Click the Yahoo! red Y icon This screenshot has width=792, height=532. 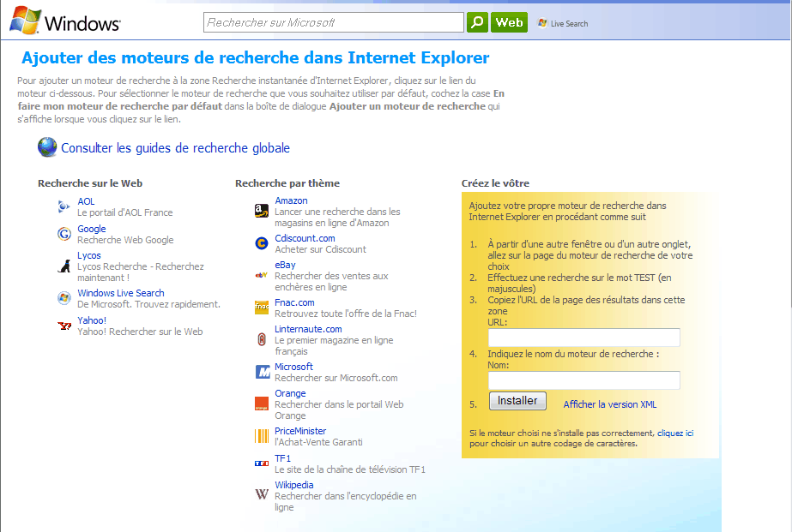64,326
